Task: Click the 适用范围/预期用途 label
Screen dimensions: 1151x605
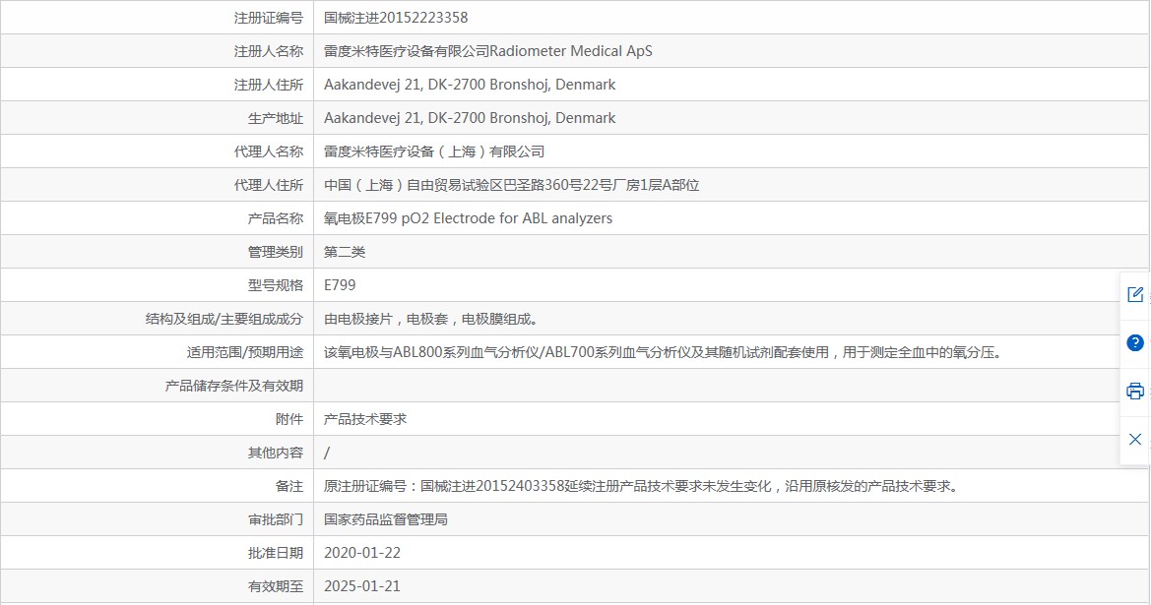Action: point(244,353)
